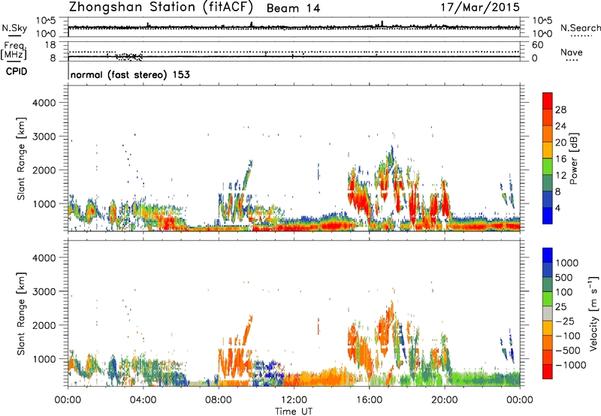Click the yellow 16-20 dB power colorbar segment
Viewport: 601px width, 416px height.
pyautogui.click(x=548, y=150)
